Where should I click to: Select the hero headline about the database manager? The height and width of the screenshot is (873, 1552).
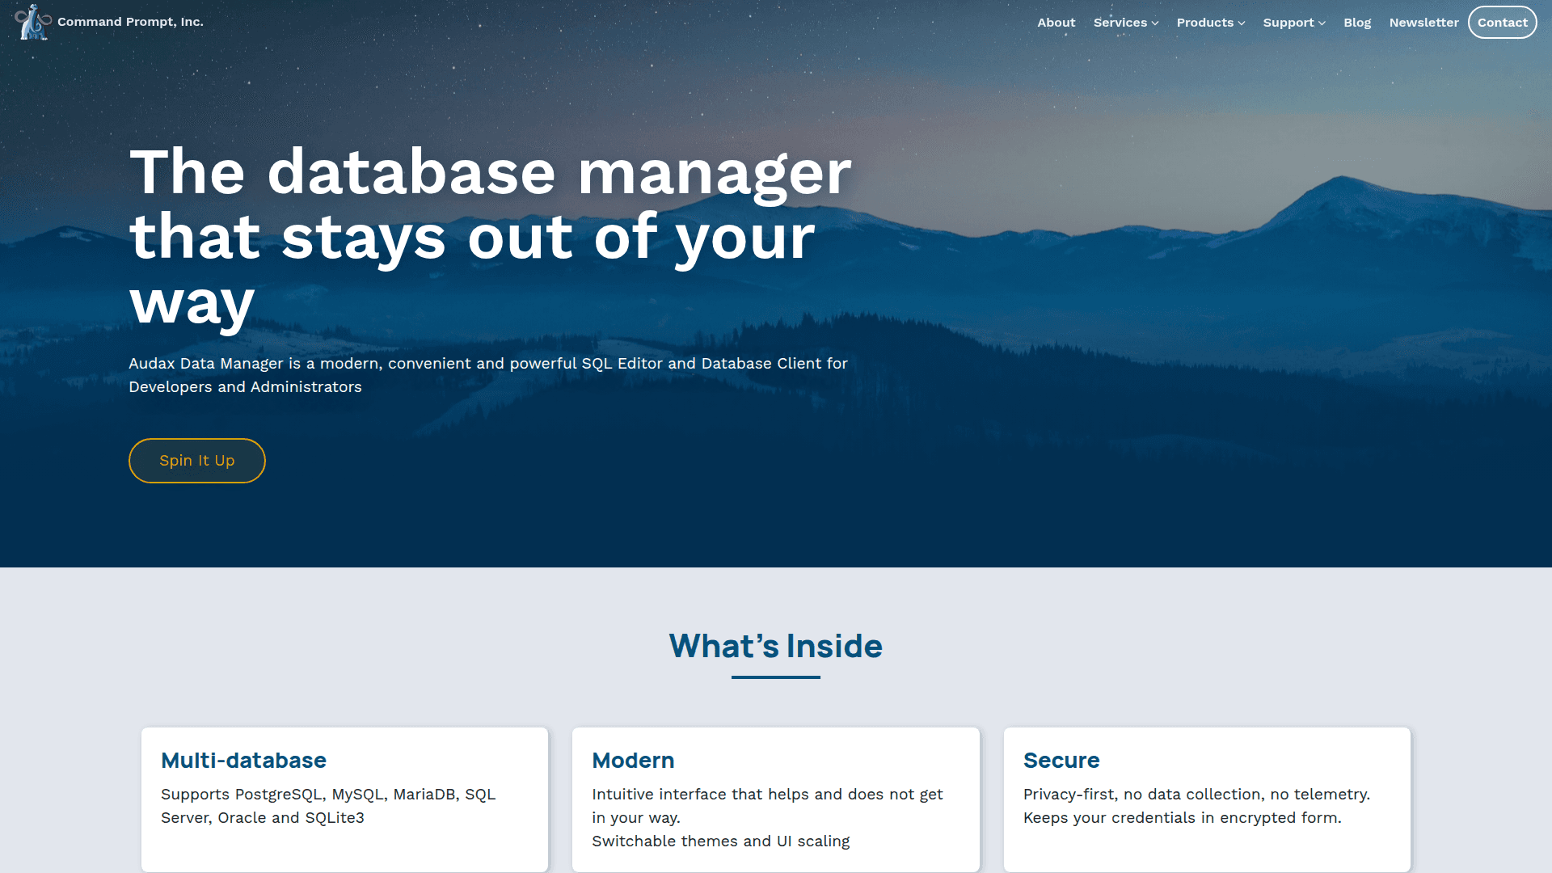(x=491, y=238)
